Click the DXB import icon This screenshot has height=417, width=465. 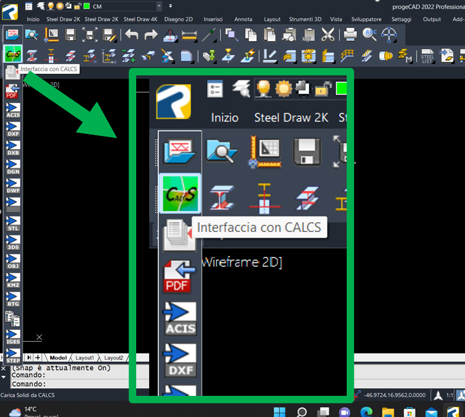pyautogui.click(x=13, y=148)
